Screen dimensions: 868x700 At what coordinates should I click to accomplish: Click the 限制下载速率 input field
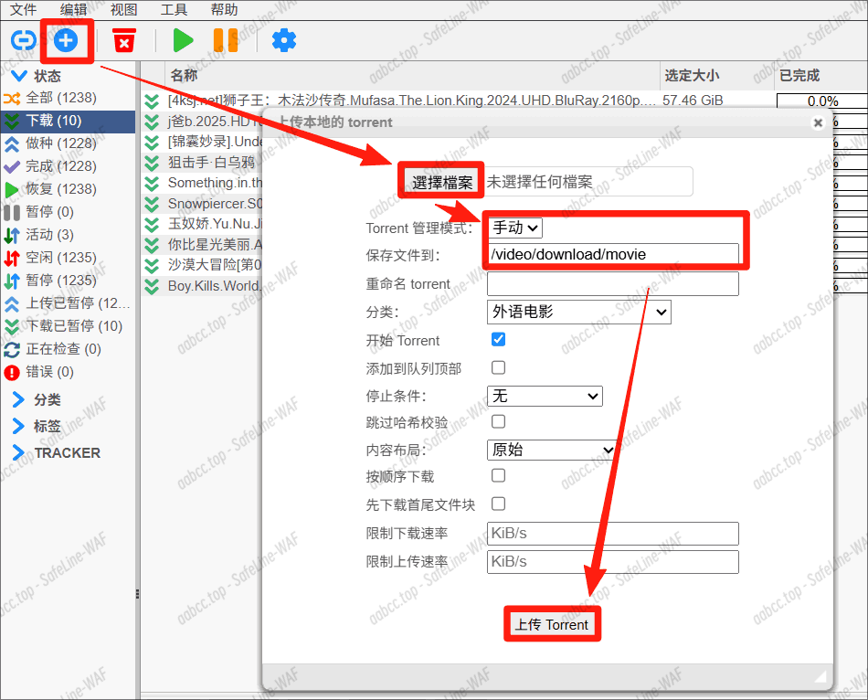point(613,534)
